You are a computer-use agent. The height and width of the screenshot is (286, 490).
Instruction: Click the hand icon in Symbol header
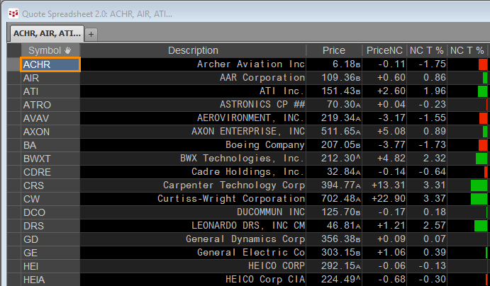point(68,50)
